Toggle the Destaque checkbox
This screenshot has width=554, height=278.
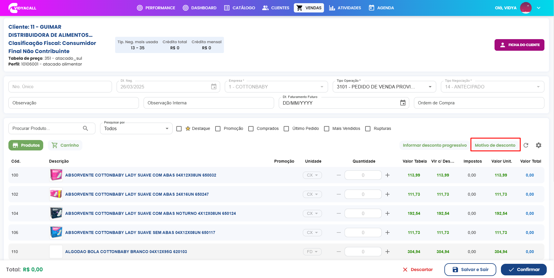179,129
